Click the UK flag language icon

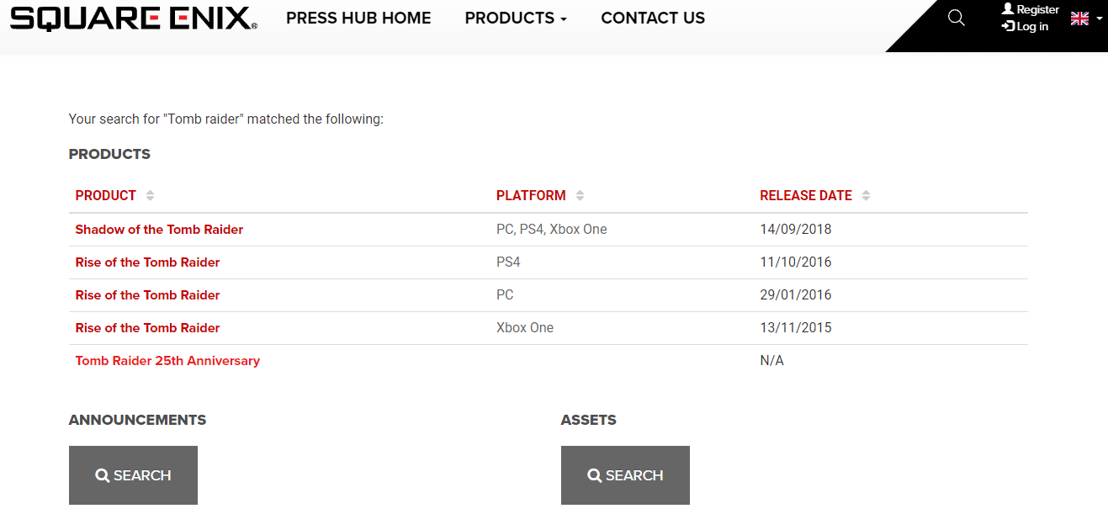pos(1079,19)
